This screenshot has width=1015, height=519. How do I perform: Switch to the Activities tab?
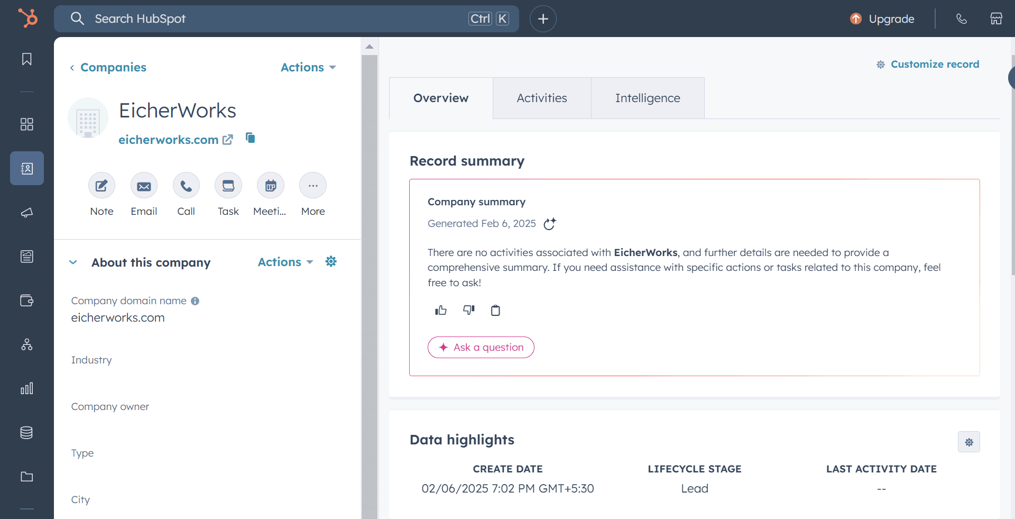[542, 98]
